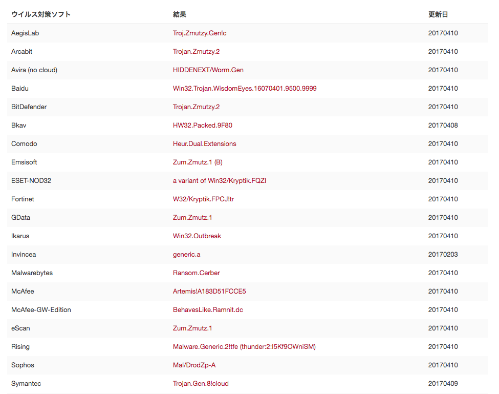
Task: Click the Sophos vendor name
Action: tap(23, 366)
